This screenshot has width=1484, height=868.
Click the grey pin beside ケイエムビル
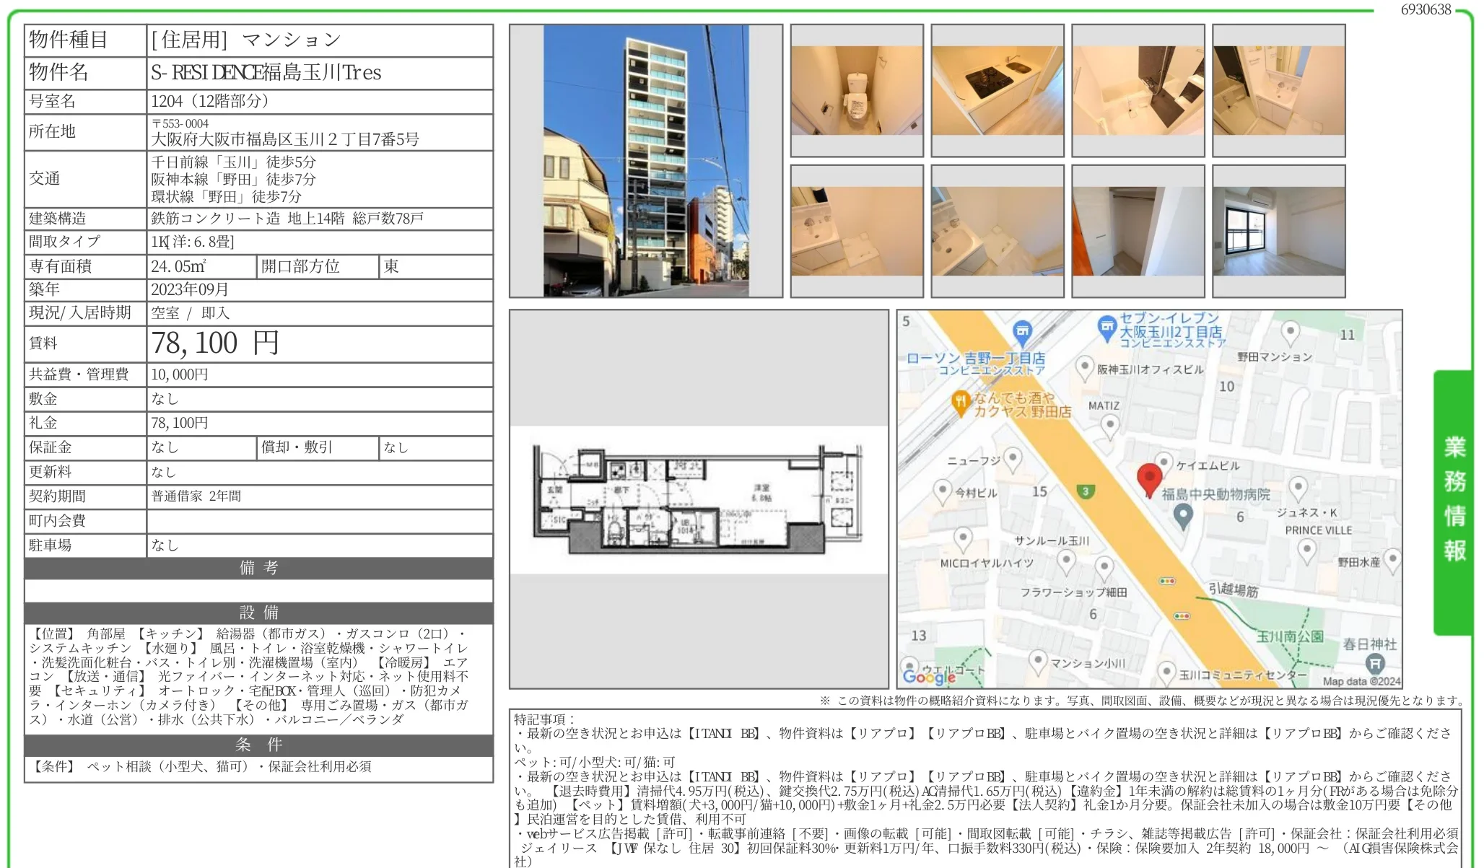[1164, 463]
